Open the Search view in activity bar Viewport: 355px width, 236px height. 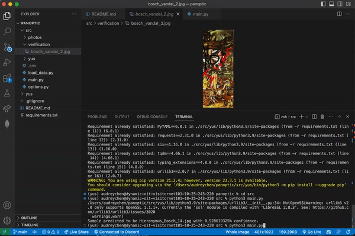pos(7,31)
